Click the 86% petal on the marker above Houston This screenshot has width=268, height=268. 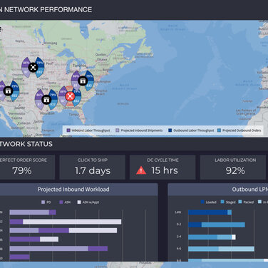39,95
